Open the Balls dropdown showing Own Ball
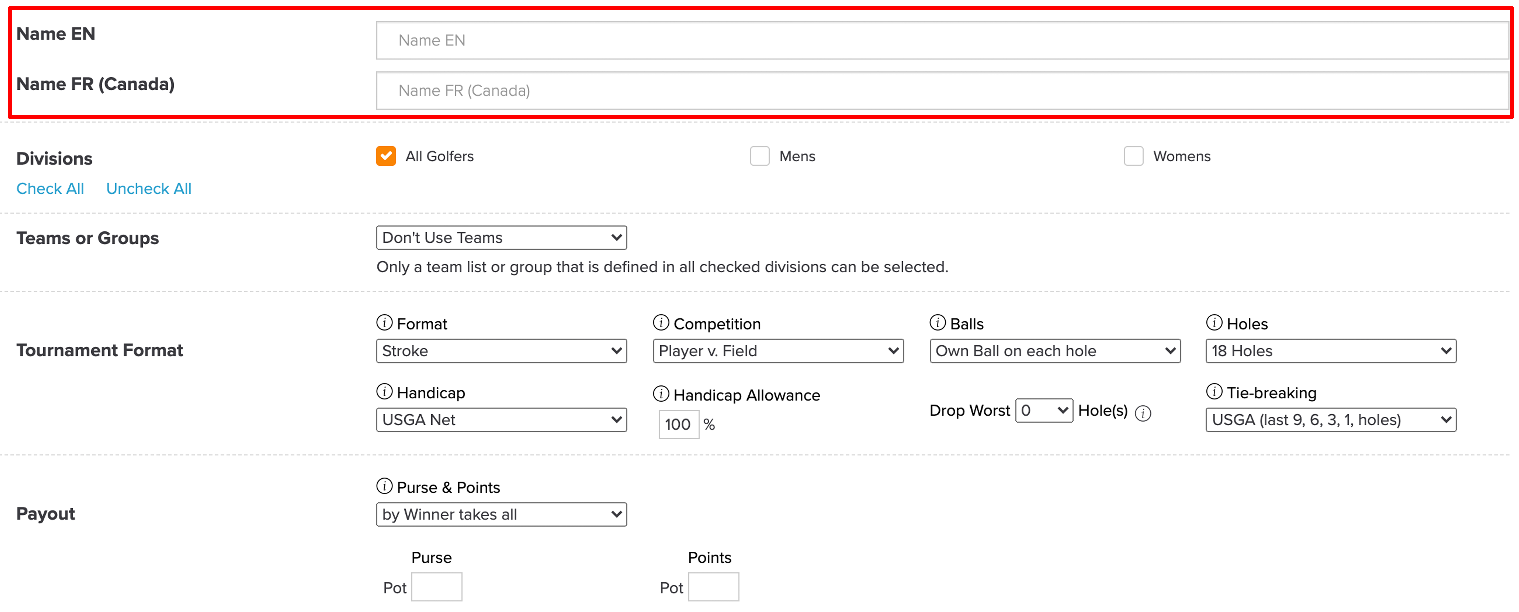 (x=1055, y=351)
